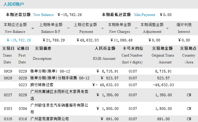Click the Post Date column header
This screenshot has width=198, height=122.
coord(22,55)
